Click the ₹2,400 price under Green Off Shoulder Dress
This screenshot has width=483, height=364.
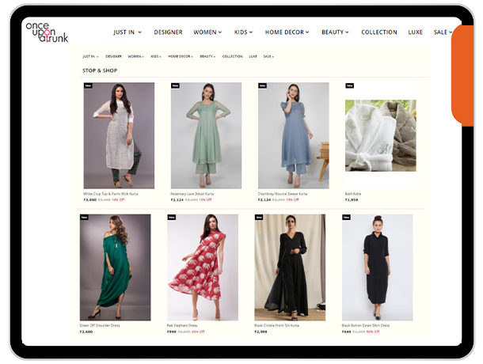pyautogui.click(x=86, y=332)
